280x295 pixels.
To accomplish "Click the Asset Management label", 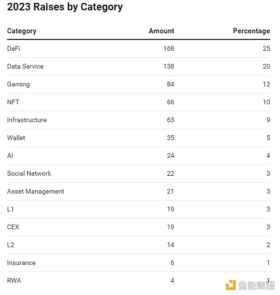I will [36, 192].
